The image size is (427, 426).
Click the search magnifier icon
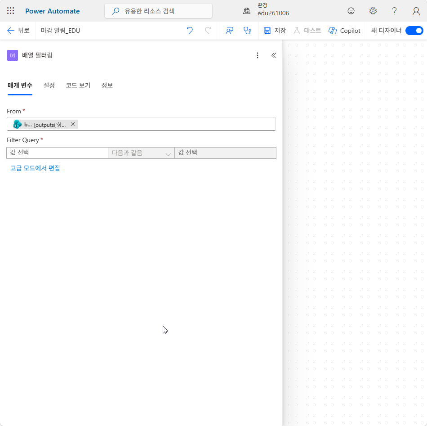pos(116,11)
